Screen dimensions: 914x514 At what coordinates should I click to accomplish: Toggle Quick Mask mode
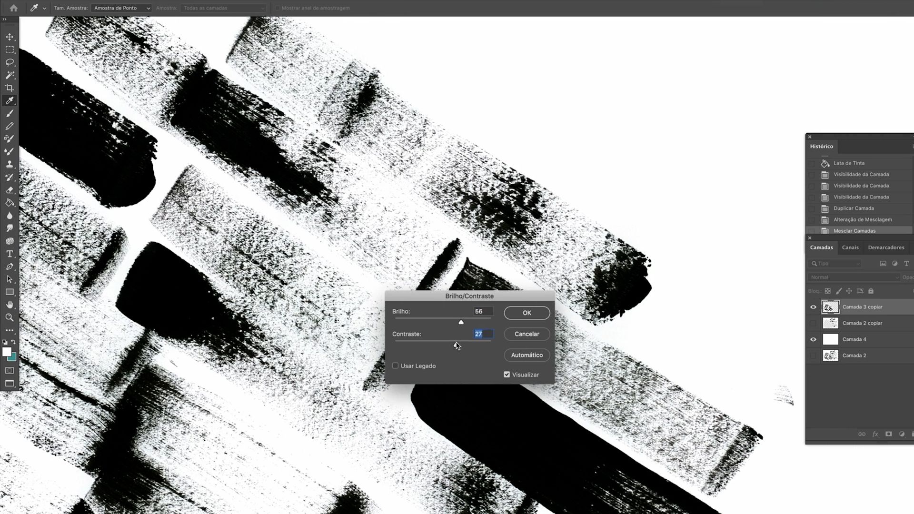pyautogui.click(x=10, y=370)
